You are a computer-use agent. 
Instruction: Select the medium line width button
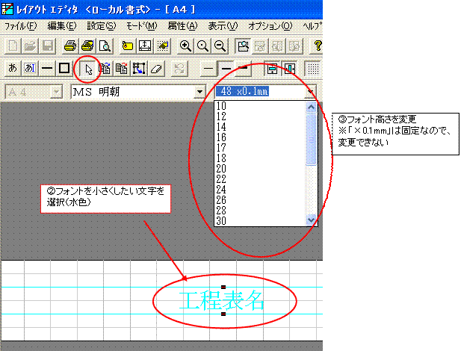(226, 69)
